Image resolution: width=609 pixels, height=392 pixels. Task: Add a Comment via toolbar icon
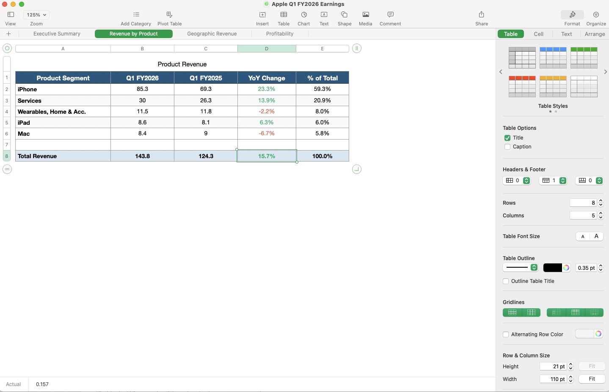[x=390, y=15]
